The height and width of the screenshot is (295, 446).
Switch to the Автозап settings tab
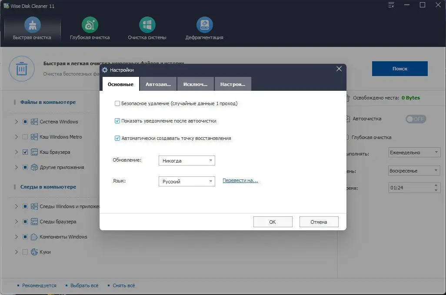[x=158, y=84]
